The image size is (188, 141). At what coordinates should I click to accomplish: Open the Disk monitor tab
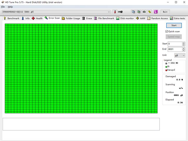pyautogui.click(x=125, y=18)
